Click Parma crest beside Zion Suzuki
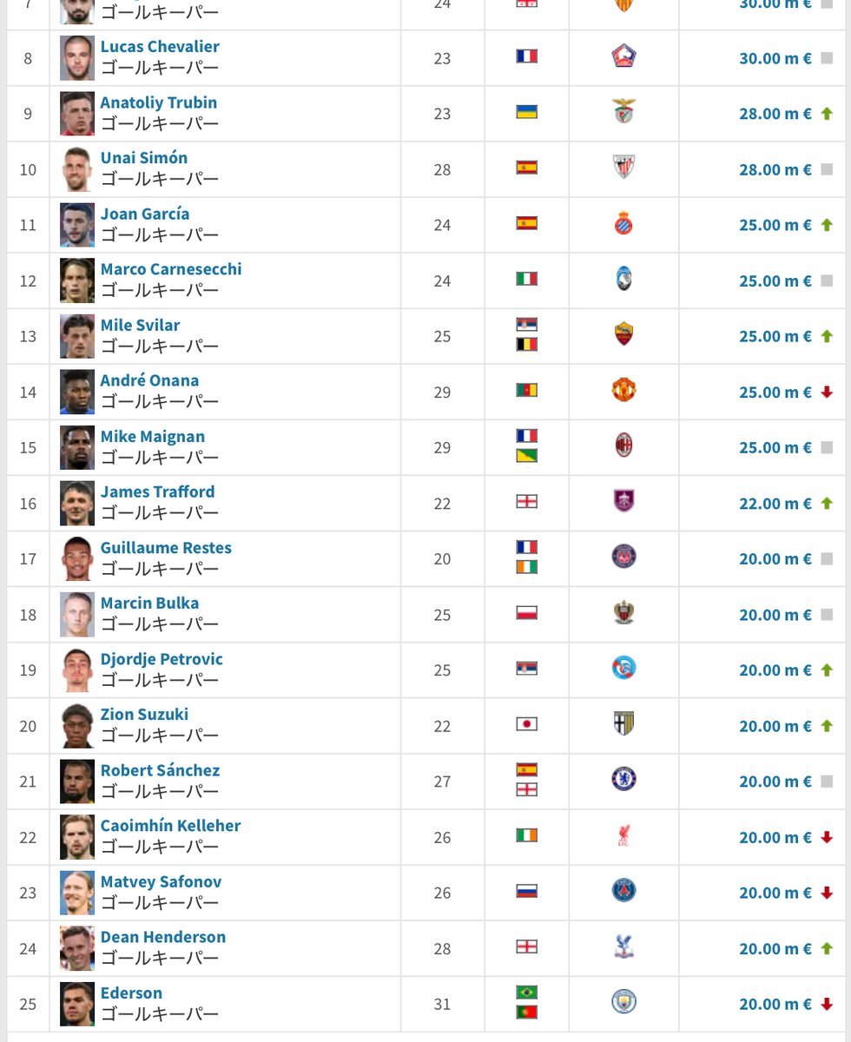The height and width of the screenshot is (1042, 851). pyautogui.click(x=623, y=724)
